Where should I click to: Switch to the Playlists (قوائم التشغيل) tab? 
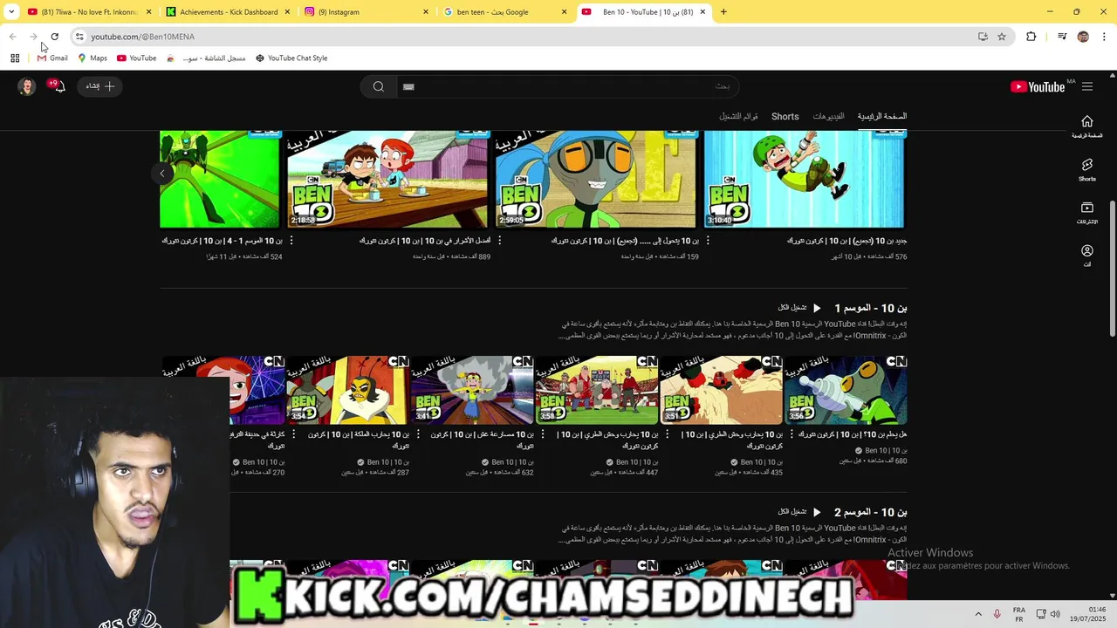coord(738,116)
